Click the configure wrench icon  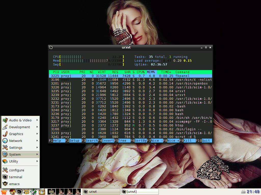[x=5, y=170]
